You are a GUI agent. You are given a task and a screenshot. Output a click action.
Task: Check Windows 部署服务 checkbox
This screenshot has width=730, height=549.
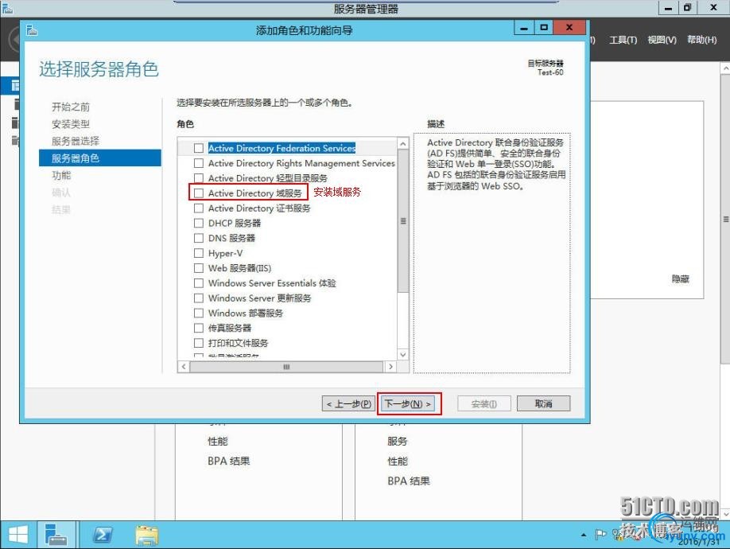(x=199, y=313)
